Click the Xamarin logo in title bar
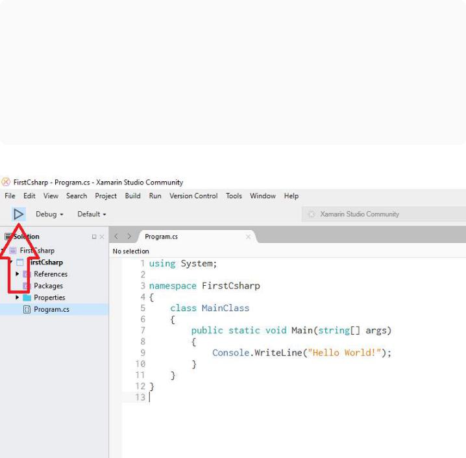The height and width of the screenshot is (458, 466). coord(6,182)
